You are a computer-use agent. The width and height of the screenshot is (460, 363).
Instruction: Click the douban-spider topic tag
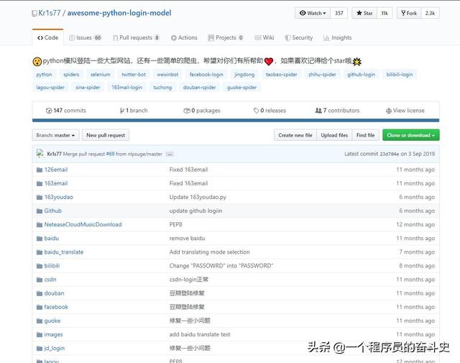click(x=200, y=88)
